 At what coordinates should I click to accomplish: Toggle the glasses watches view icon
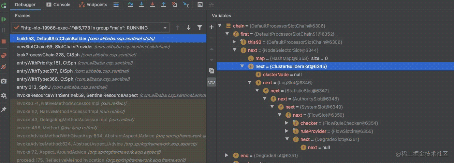211,82
